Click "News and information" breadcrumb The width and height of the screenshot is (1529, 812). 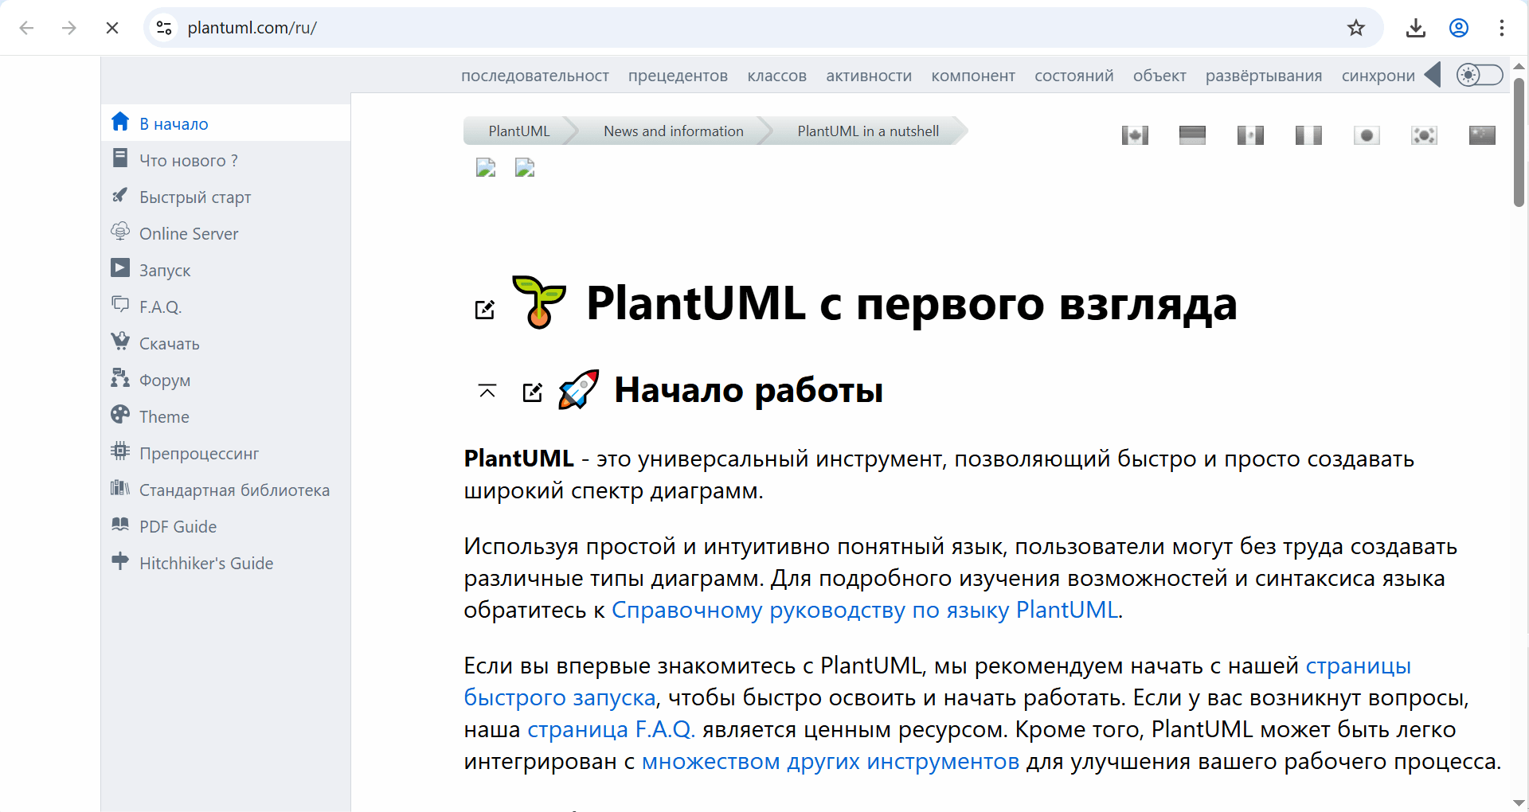tap(673, 131)
